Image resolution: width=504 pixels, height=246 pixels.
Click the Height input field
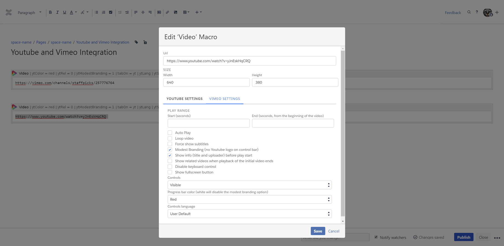(295, 82)
